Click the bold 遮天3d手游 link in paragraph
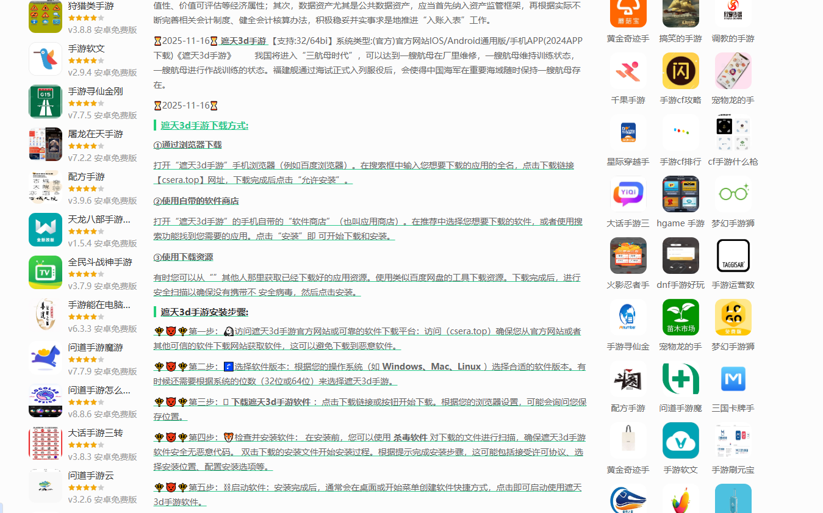 243,41
